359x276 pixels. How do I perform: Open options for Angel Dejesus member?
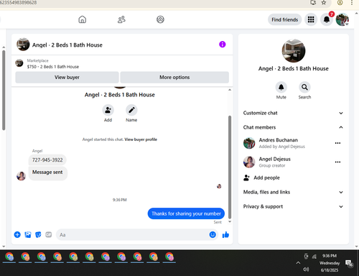click(x=337, y=162)
